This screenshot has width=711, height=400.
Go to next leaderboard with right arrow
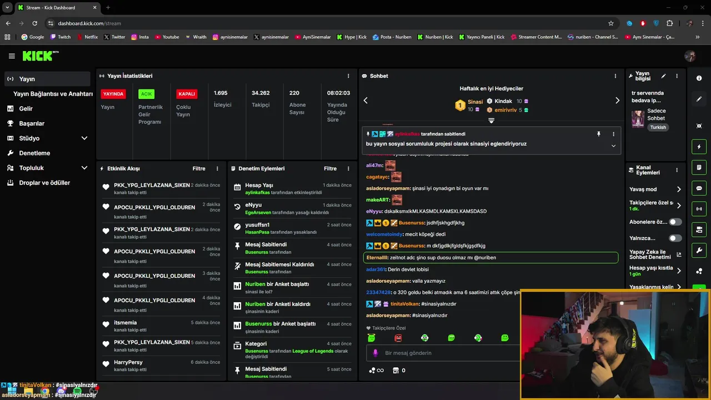click(617, 101)
